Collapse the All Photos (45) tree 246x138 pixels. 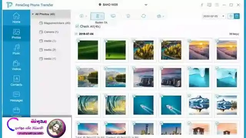(33, 14)
